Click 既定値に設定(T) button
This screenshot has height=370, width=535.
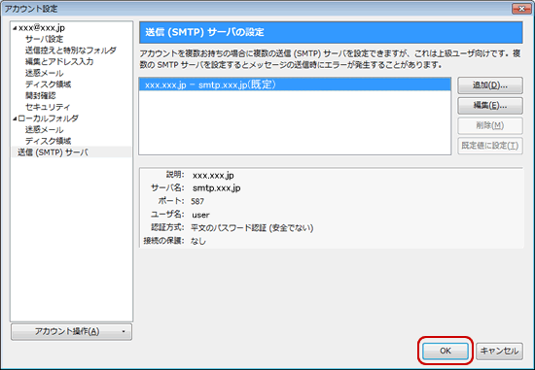(490, 146)
